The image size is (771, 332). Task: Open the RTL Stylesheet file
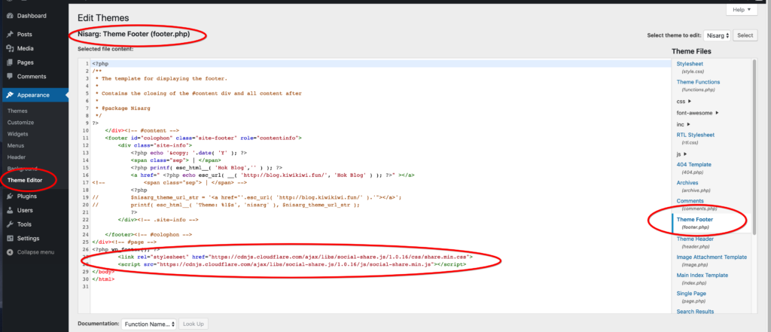[x=696, y=135]
